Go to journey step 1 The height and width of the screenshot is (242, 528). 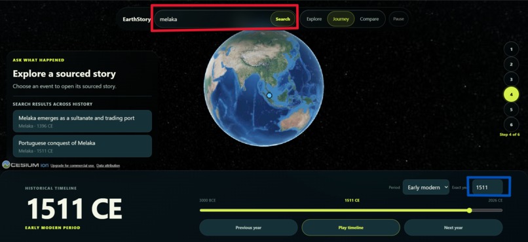click(511, 50)
